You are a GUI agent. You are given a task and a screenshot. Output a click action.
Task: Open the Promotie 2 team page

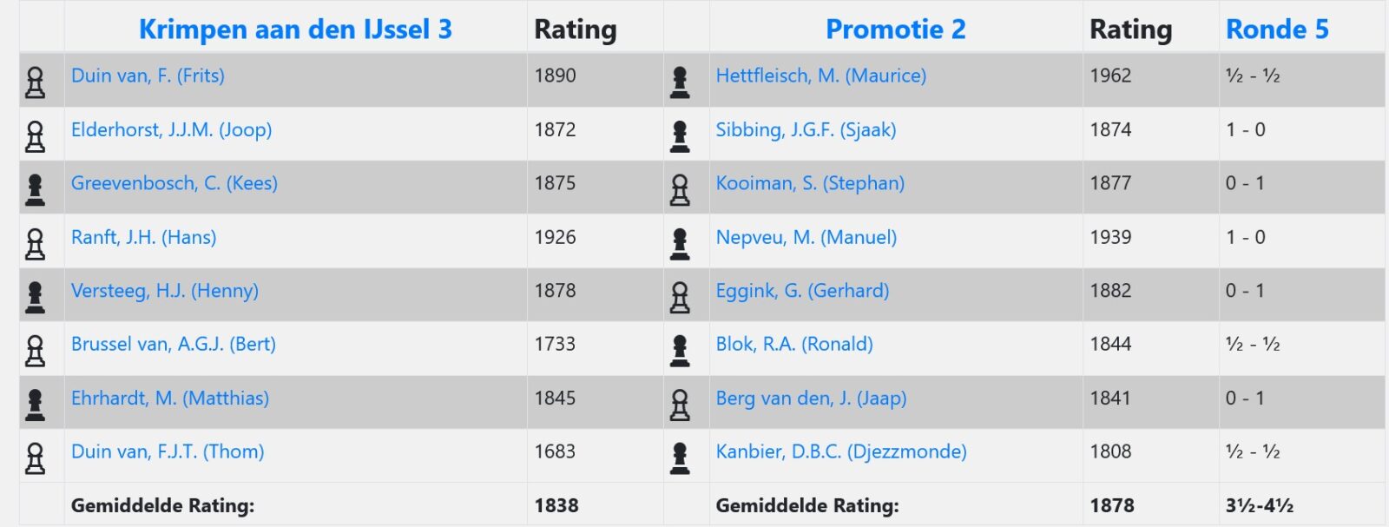coord(895,30)
